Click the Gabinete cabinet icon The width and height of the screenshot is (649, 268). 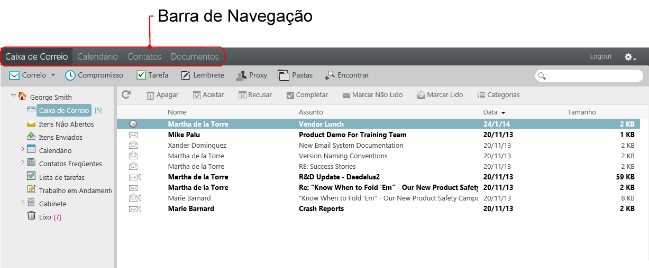[x=31, y=203]
